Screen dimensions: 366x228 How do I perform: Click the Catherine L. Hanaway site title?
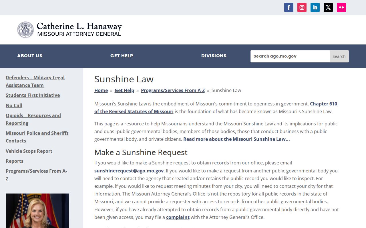pos(79,27)
